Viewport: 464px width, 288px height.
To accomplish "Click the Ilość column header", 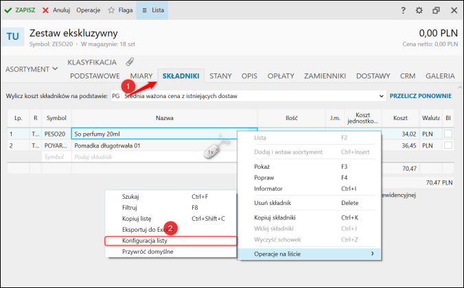I will [292, 118].
